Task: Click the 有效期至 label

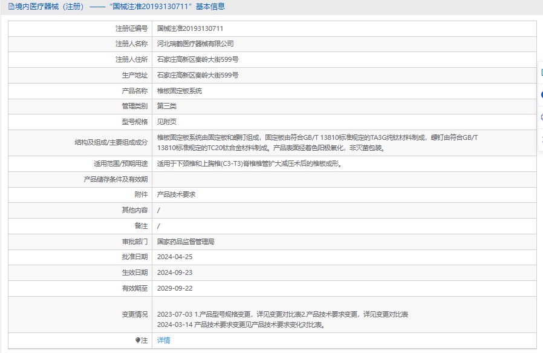Action: coord(135,288)
